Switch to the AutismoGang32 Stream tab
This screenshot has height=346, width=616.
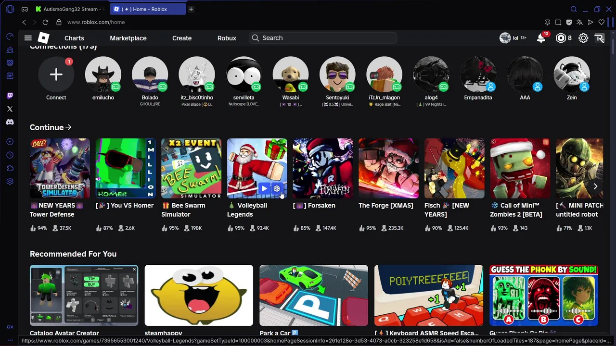(x=71, y=9)
